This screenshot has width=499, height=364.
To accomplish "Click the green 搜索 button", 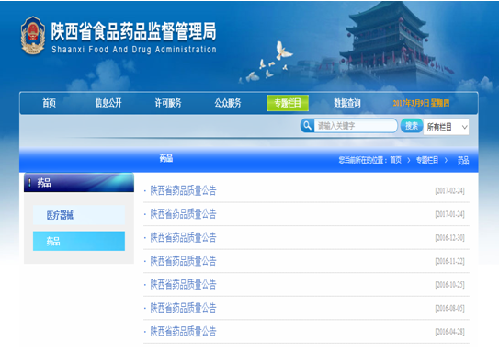I will (412, 126).
